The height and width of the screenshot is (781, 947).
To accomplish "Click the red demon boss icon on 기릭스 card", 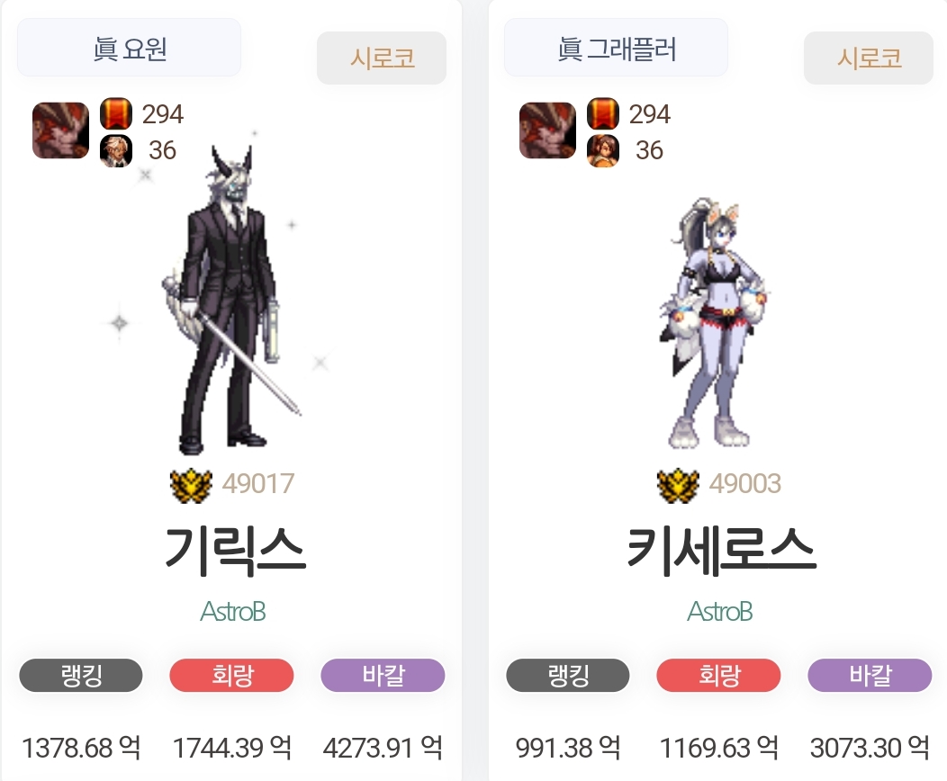I will [60, 130].
